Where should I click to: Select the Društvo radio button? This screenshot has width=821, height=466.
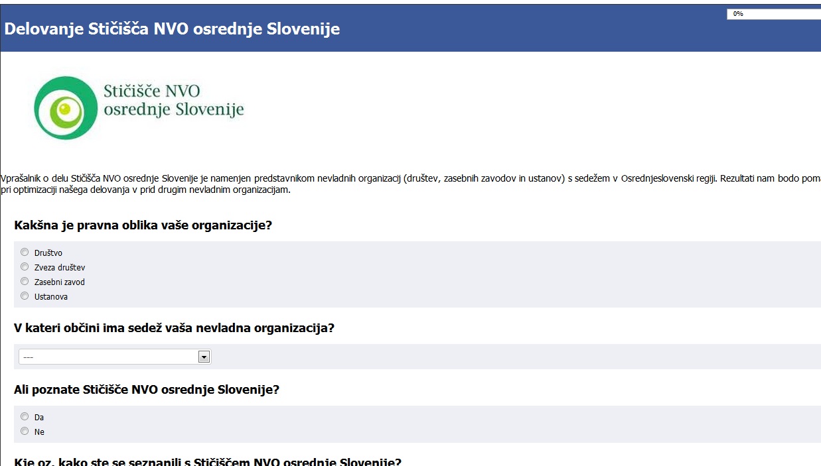click(25, 252)
